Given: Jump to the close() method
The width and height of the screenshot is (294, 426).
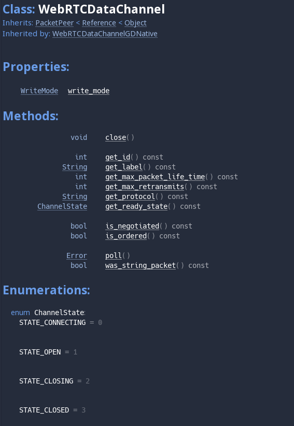Looking at the screenshot, I should click(x=116, y=137).
